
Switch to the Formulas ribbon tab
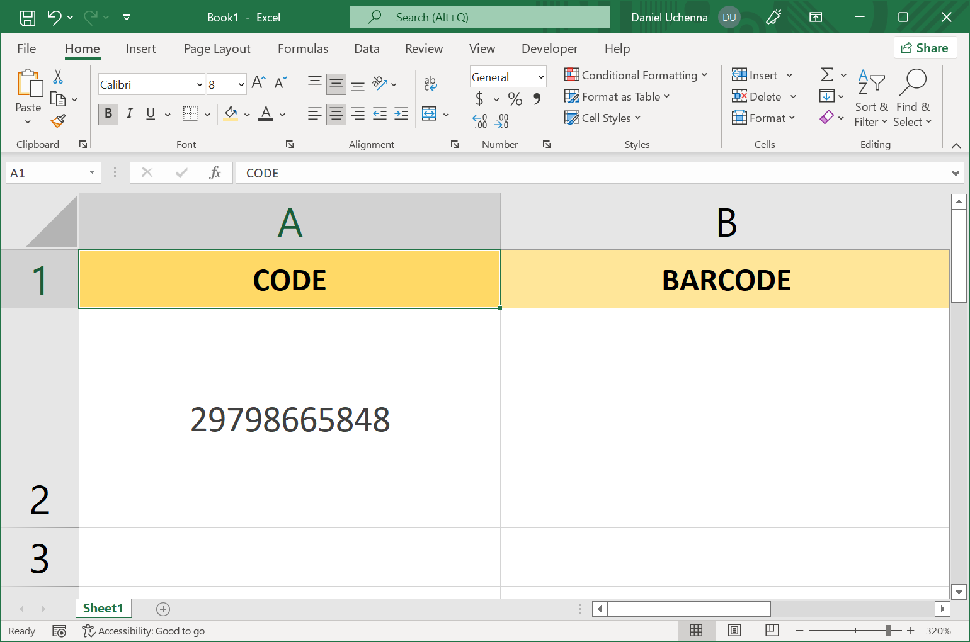pyautogui.click(x=303, y=48)
